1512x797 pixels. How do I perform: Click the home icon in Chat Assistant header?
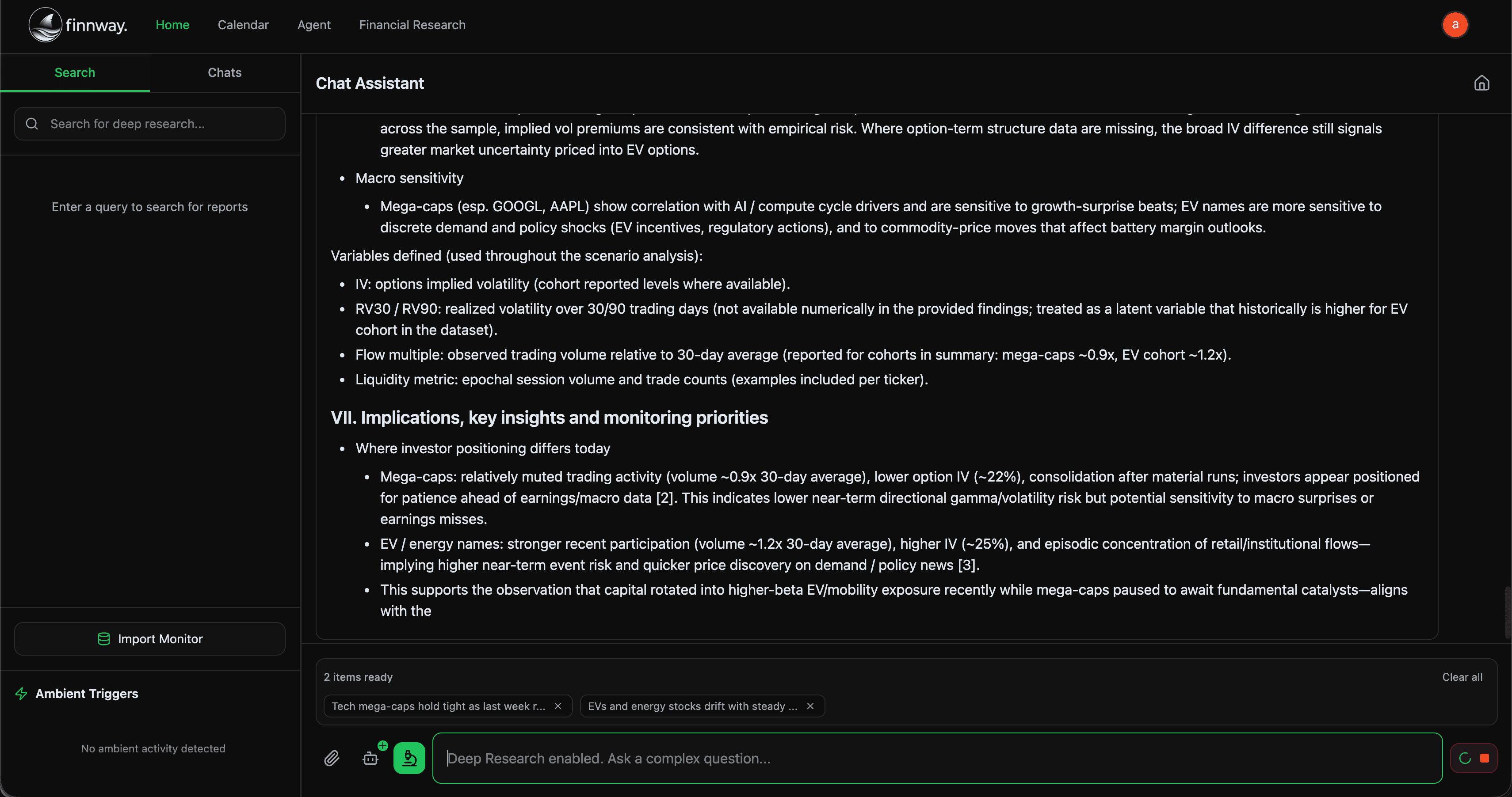[x=1481, y=83]
